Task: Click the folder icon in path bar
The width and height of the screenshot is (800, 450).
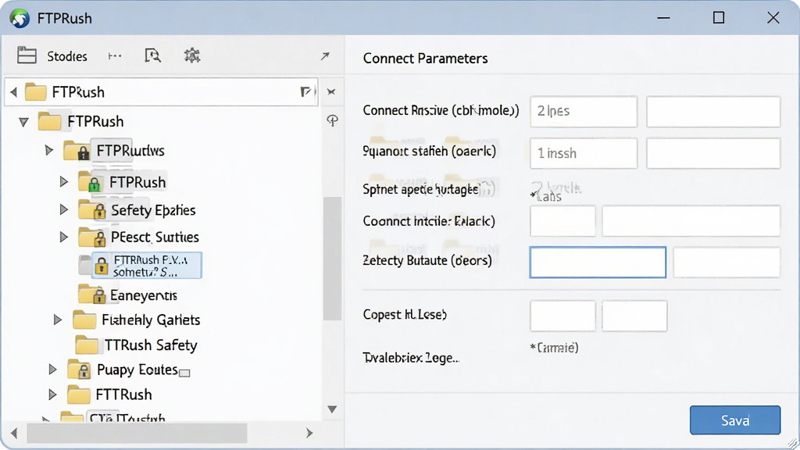Action: [36, 92]
